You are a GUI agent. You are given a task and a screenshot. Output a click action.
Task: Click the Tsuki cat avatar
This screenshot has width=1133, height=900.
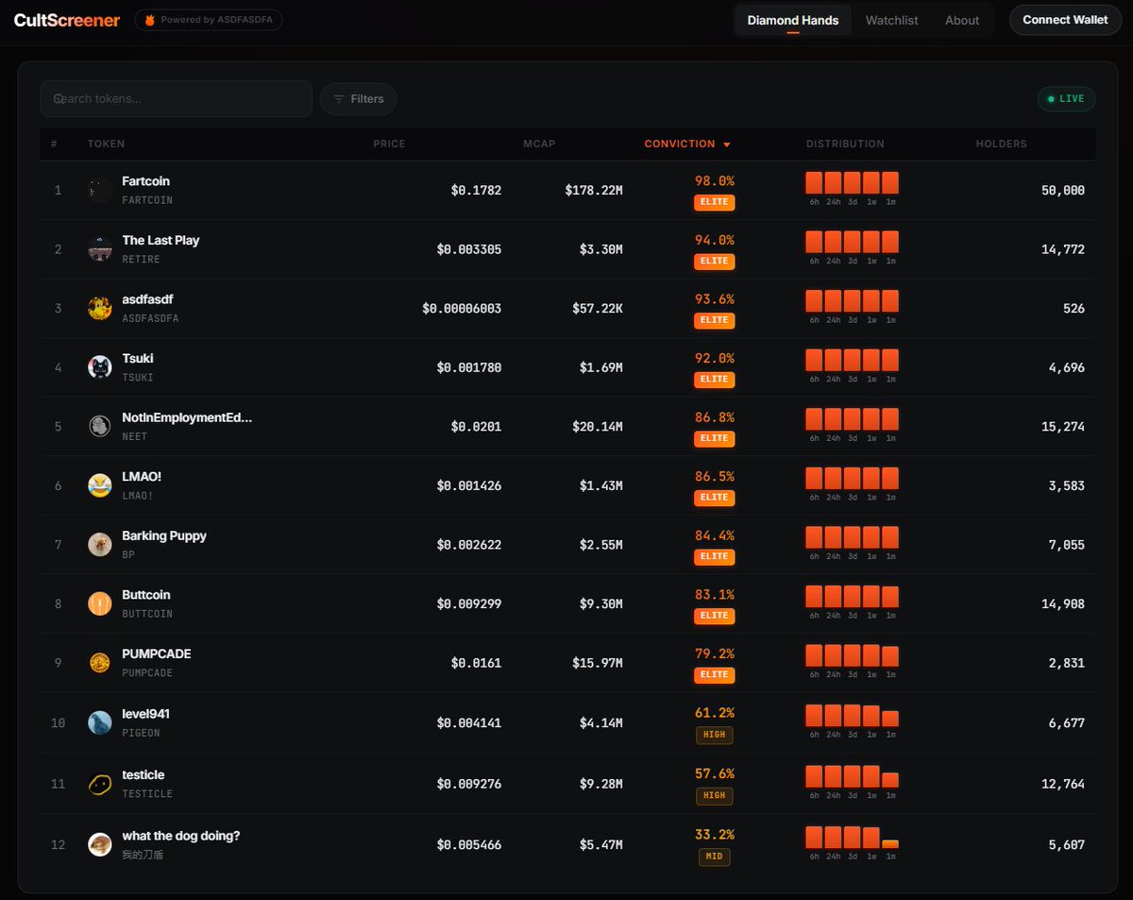coord(100,367)
